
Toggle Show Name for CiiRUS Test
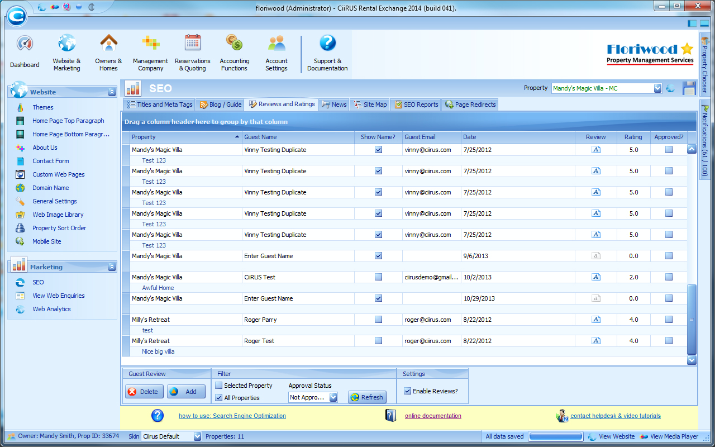coord(379,277)
